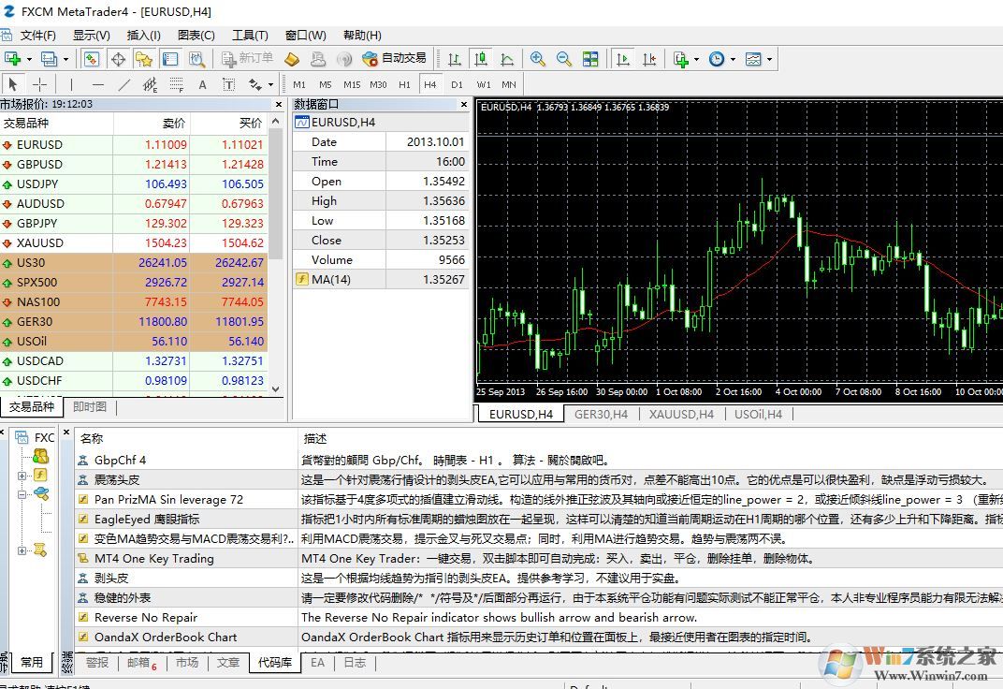Switch to the XAUUSD,H4 chart tab

(679, 414)
